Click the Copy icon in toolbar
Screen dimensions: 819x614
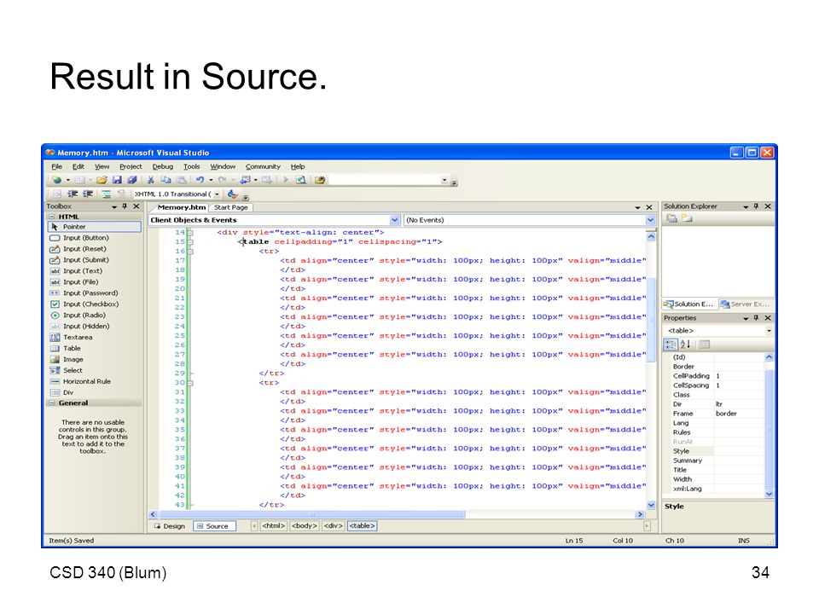pyautogui.click(x=166, y=180)
